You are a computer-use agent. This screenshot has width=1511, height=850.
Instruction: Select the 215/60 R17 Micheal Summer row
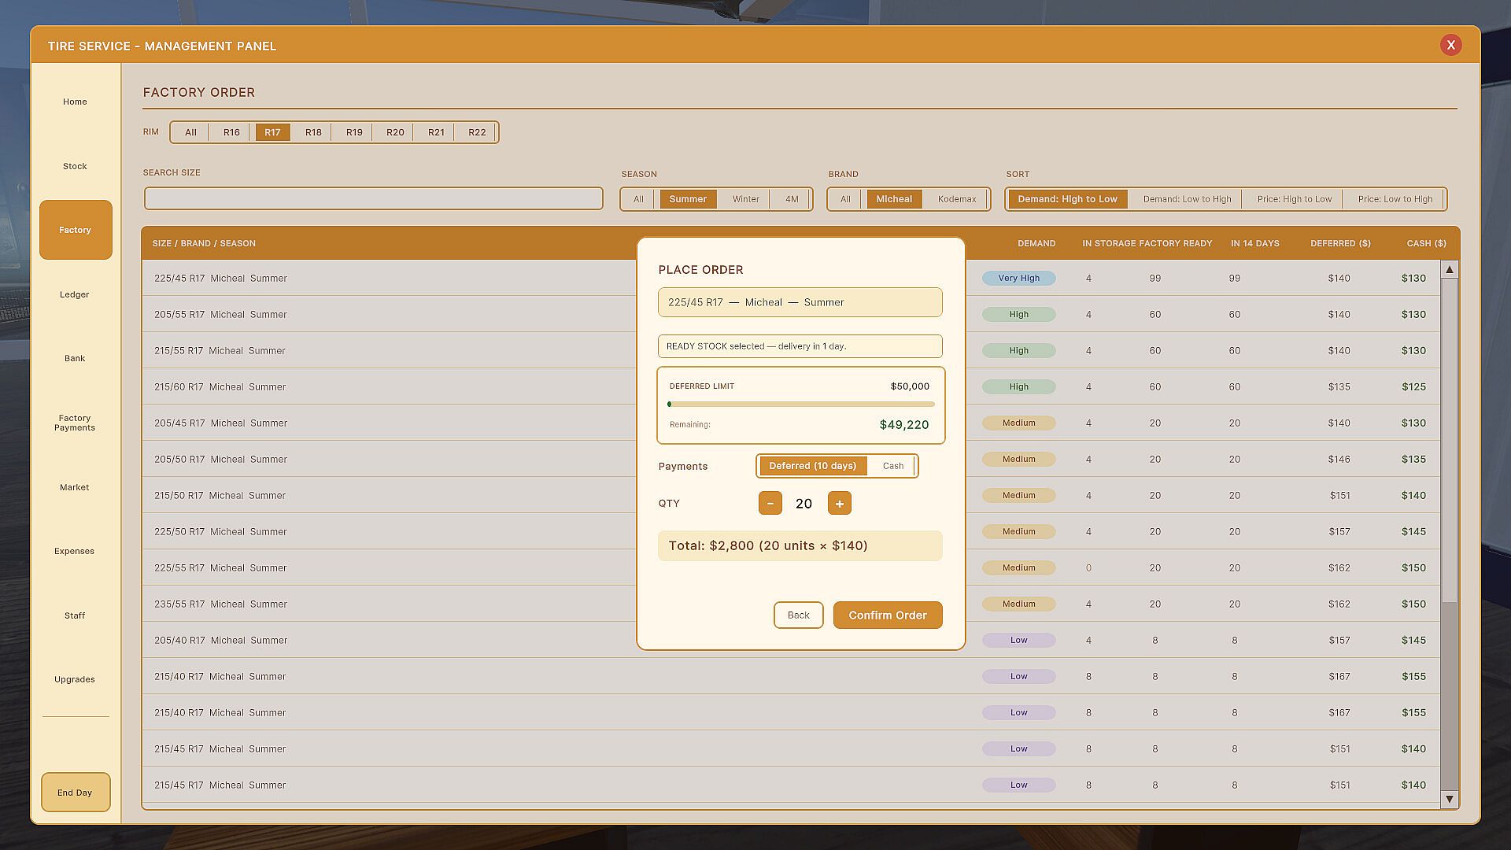click(x=791, y=386)
